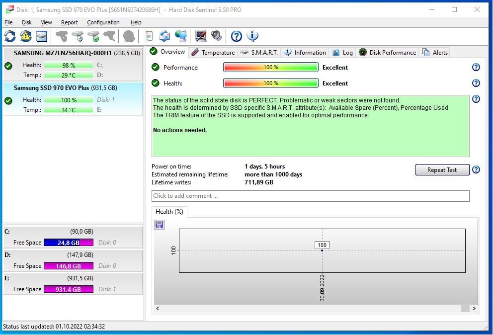
Task: Click the C: free space 24,8 GB bar
Action: (69, 243)
